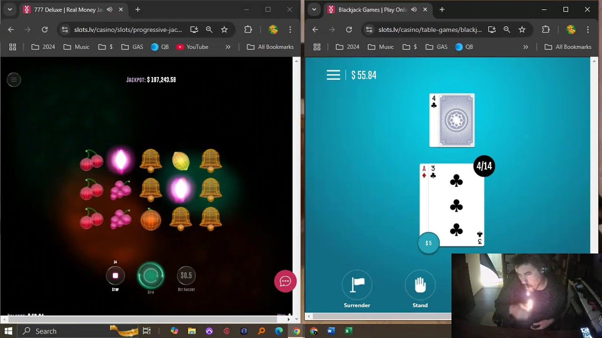Click install app icon in slots address bar
Viewport: 602px width, 338px height.
194,30
